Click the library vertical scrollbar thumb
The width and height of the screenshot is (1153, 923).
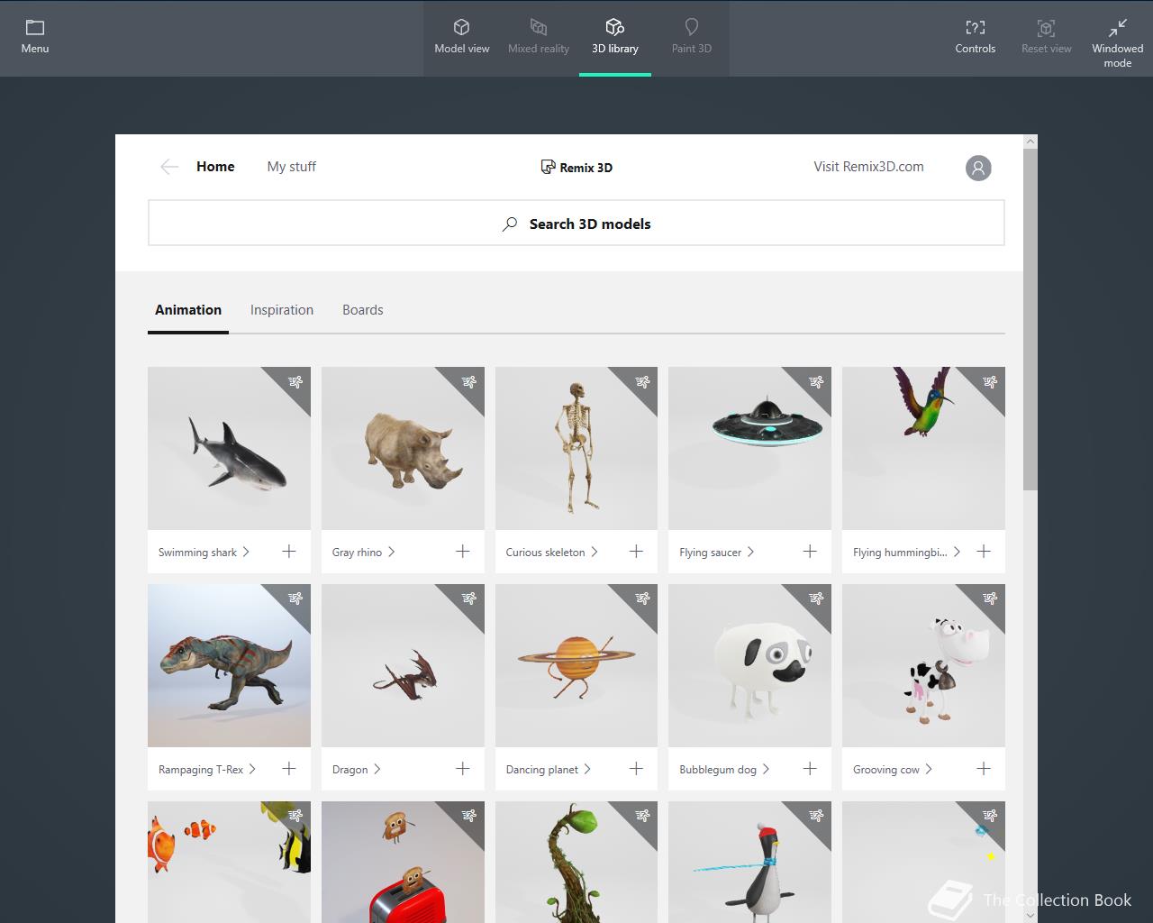(x=1030, y=319)
